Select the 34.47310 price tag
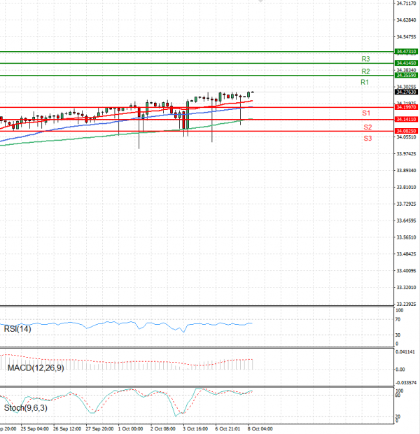420x434 pixels. [406, 52]
